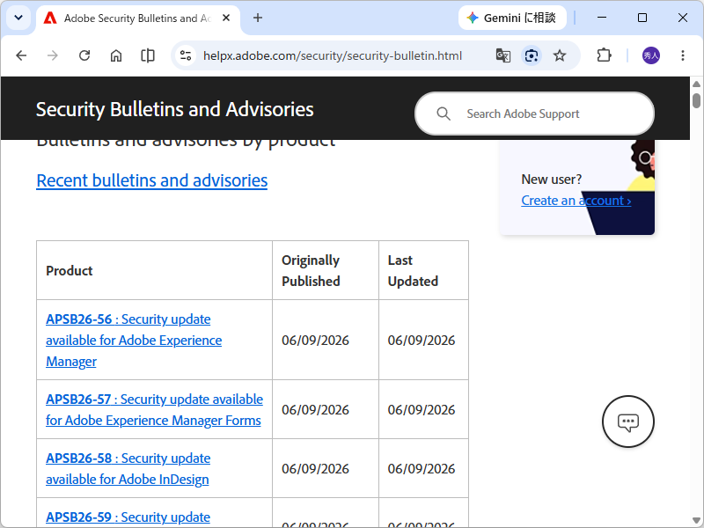Open APSB26-59 security update link
The image size is (704, 528).
pyautogui.click(x=128, y=517)
